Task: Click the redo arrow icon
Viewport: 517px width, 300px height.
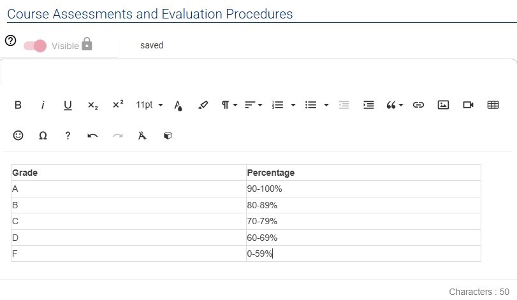Action: click(x=118, y=136)
